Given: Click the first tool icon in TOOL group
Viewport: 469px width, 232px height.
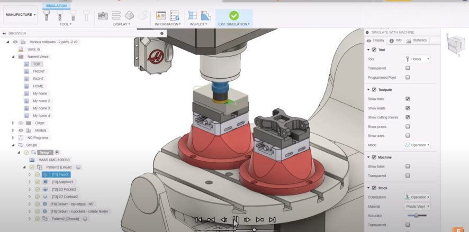Looking at the screenshot, I should tap(47, 15).
